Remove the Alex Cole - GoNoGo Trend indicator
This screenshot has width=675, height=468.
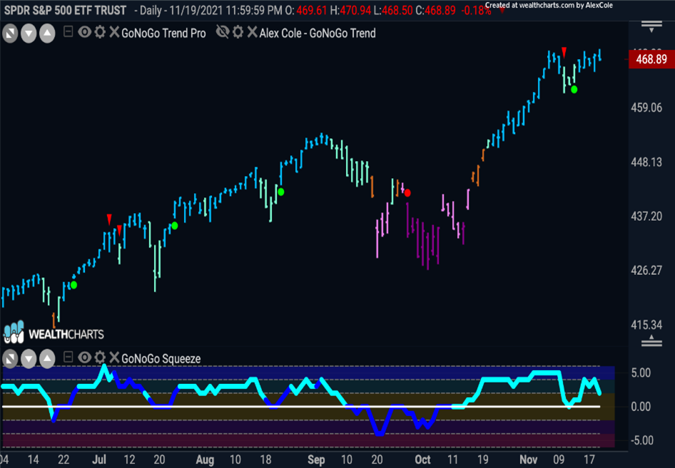(253, 32)
